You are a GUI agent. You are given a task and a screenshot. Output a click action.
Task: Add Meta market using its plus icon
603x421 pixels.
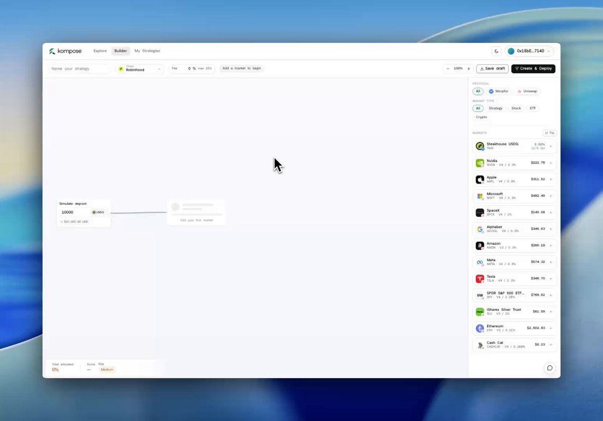551,262
